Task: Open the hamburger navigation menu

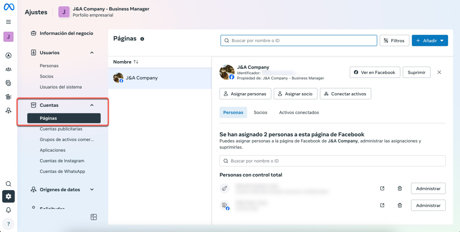Action: pos(9,22)
